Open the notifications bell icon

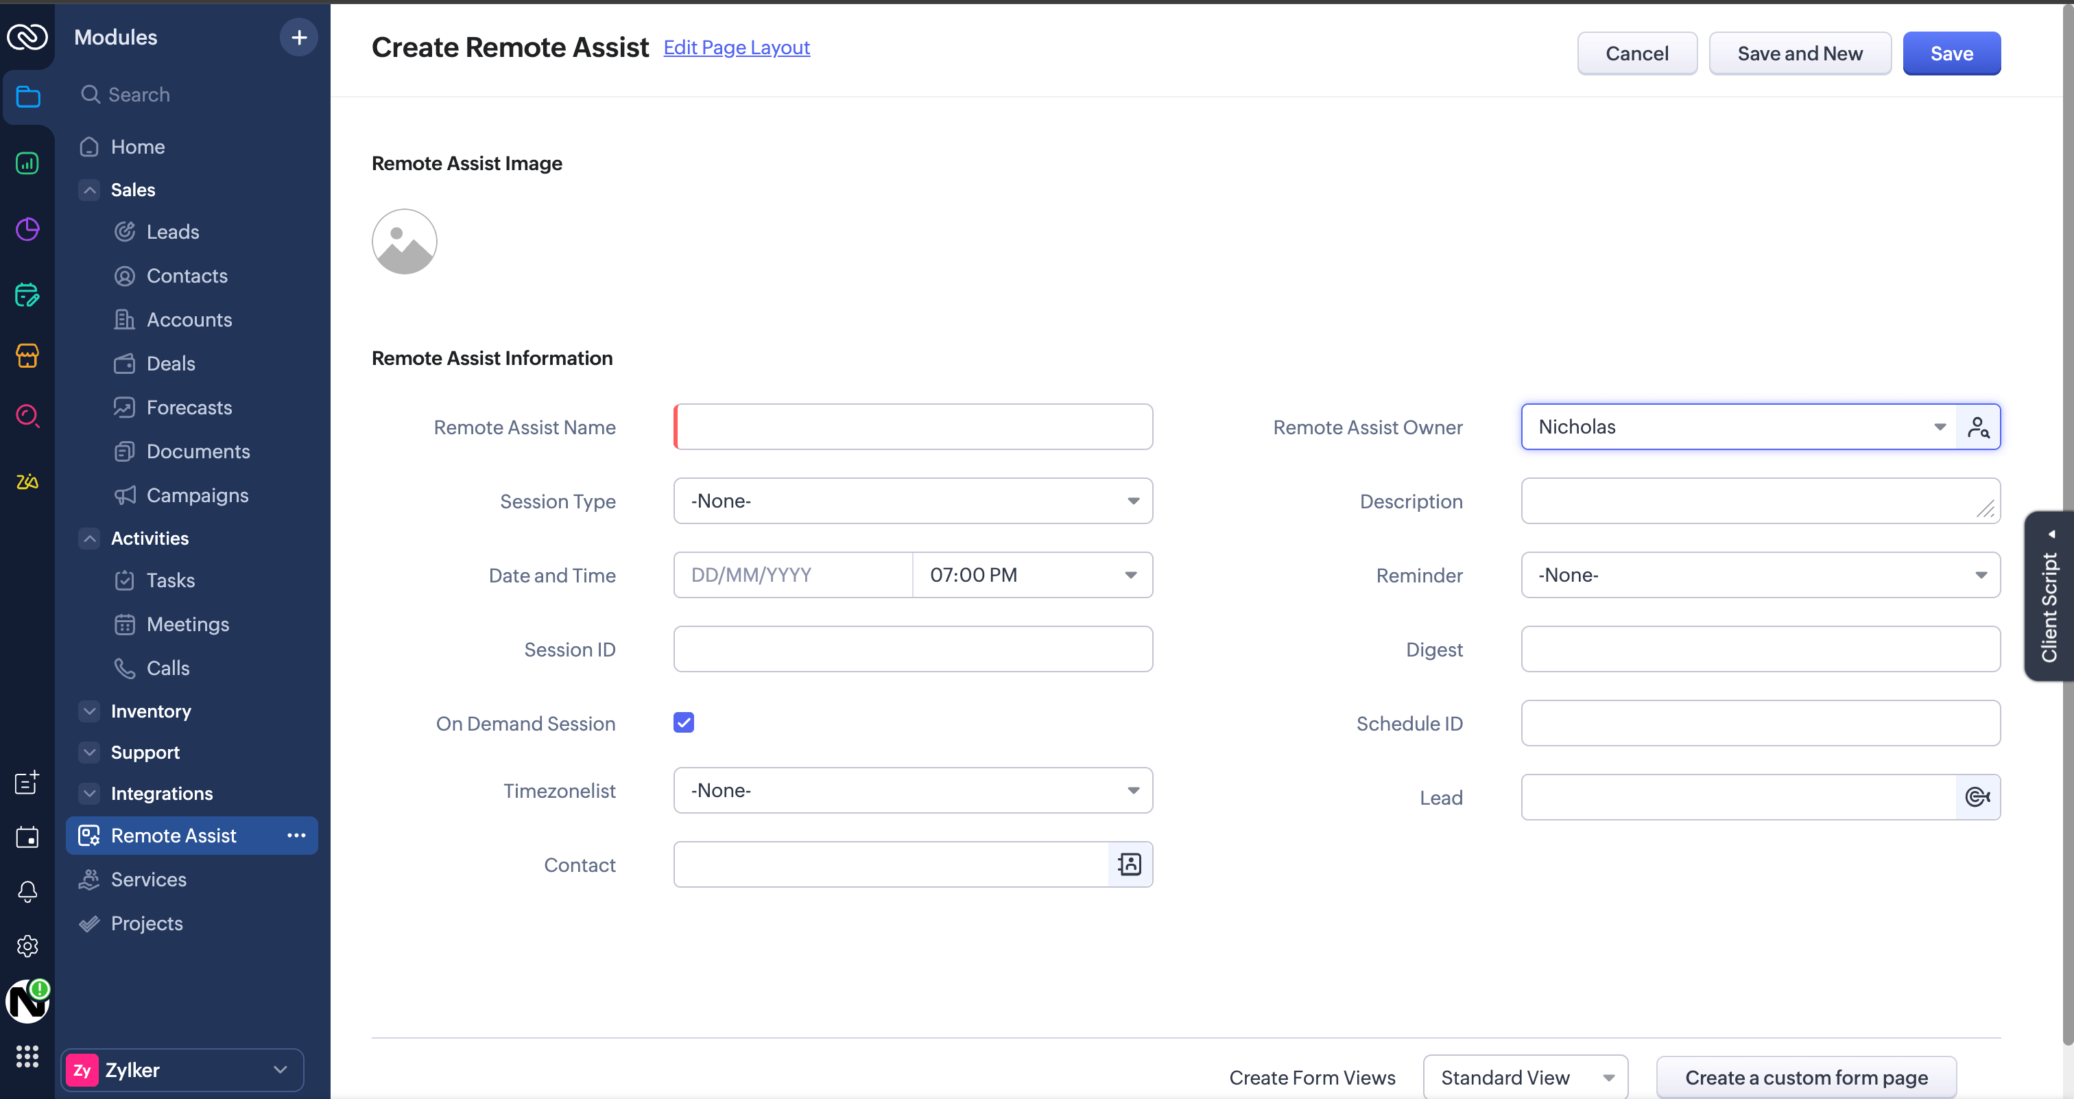27,891
